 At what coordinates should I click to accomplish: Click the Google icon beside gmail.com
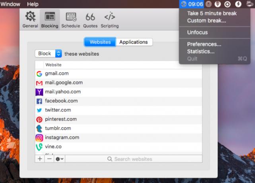click(x=39, y=74)
